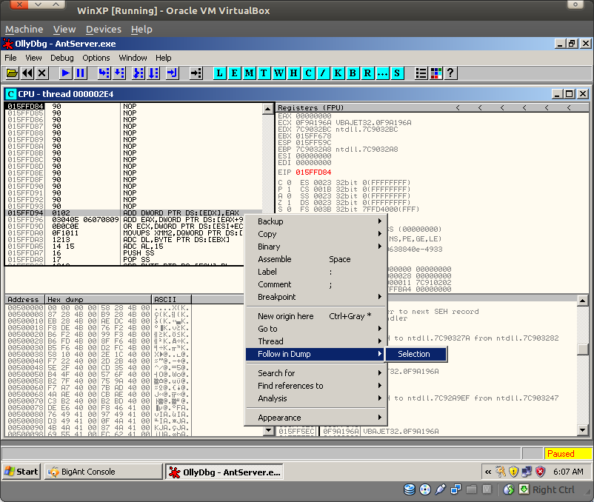Show Call stack with K button
The height and width of the screenshot is (502, 594).
338,73
